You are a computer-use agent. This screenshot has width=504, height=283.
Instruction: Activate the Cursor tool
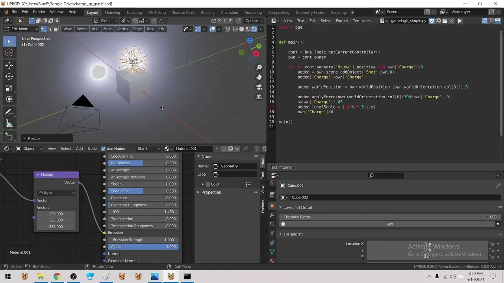[9, 53]
